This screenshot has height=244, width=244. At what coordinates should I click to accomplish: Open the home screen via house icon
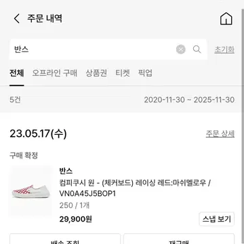tap(226, 19)
